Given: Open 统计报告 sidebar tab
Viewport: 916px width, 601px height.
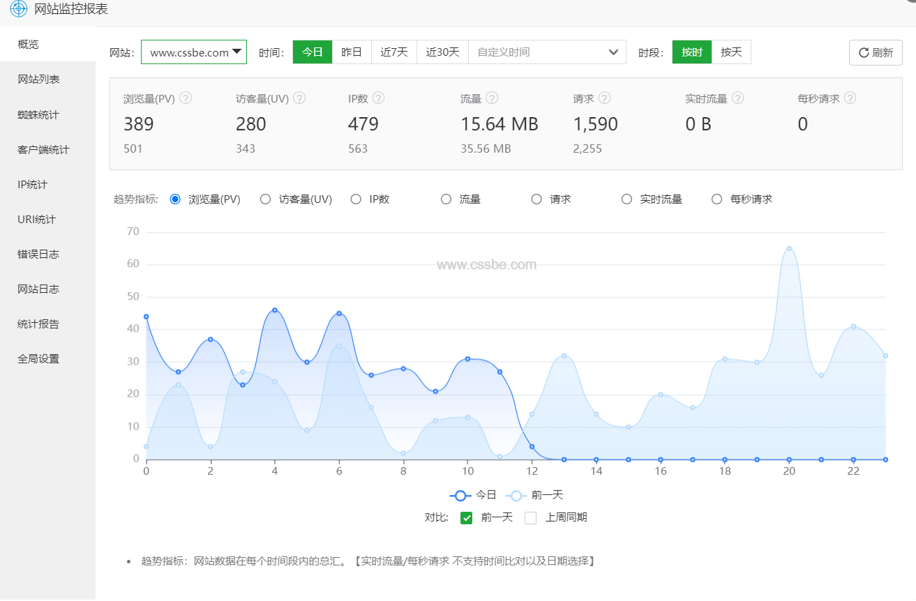Looking at the screenshot, I should point(47,324).
